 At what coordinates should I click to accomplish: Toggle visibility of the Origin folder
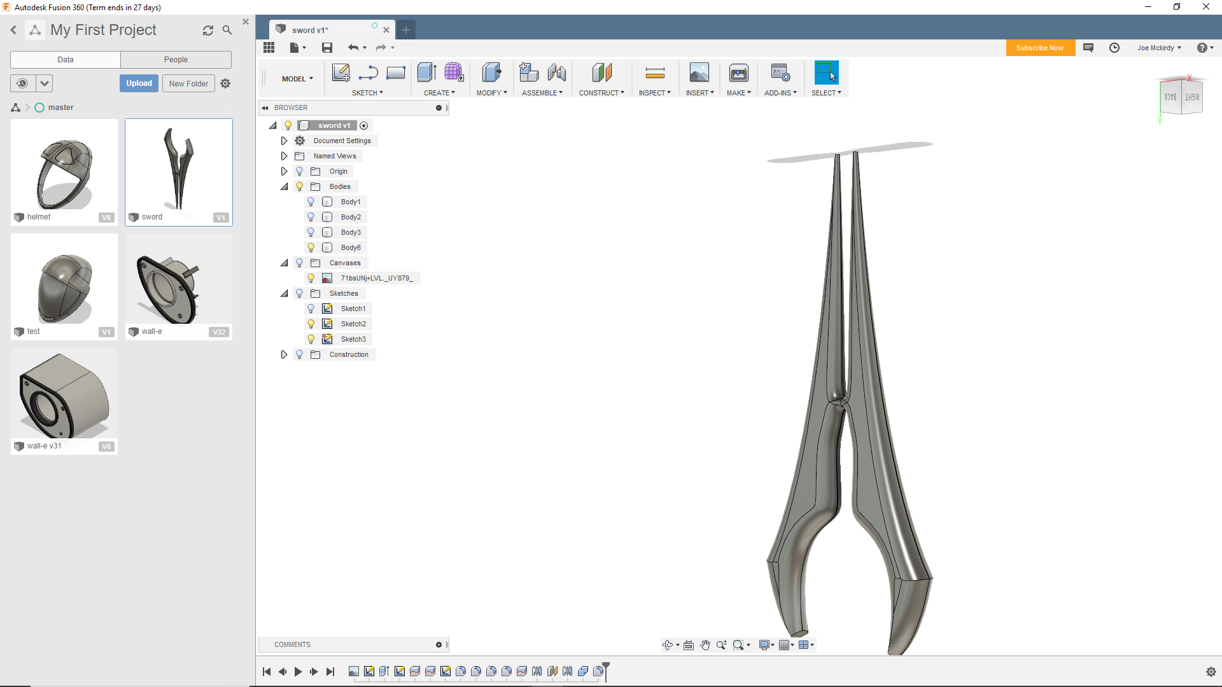coord(300,171)
